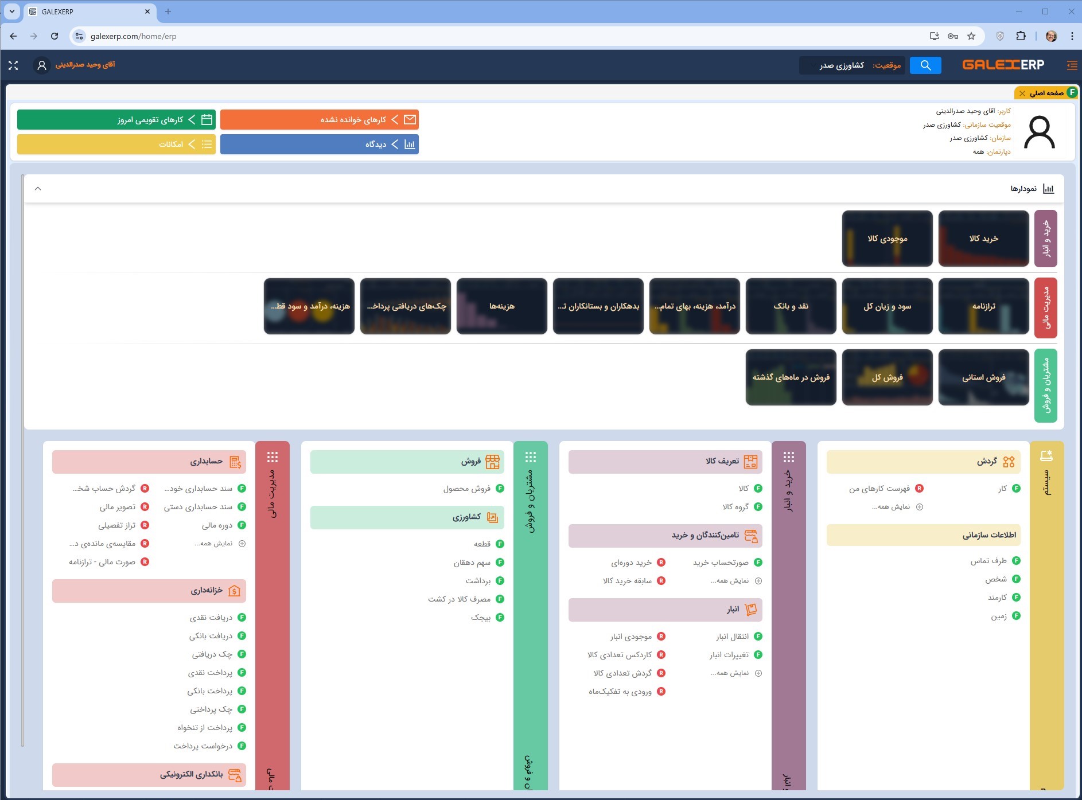This screenshot has height=800, width=1082.
Task: Open the ترازنامه chart thumbnail
Action: point(984,306)
